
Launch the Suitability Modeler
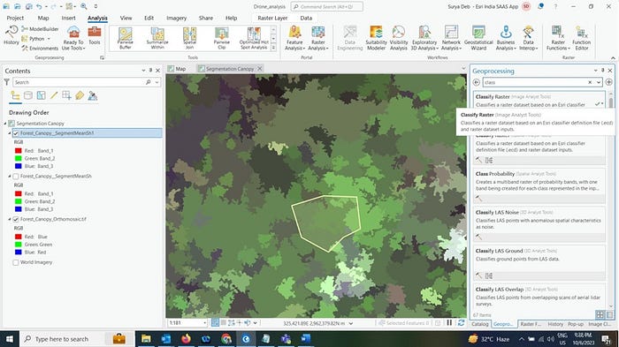[x=376, y=38]
